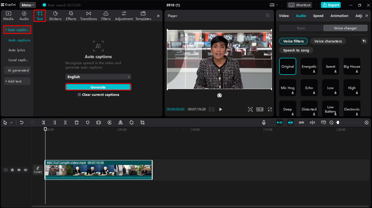The width and height of the screenshot is (372, 208).
Task: Switch to the Speed tab
Action: 318,16
